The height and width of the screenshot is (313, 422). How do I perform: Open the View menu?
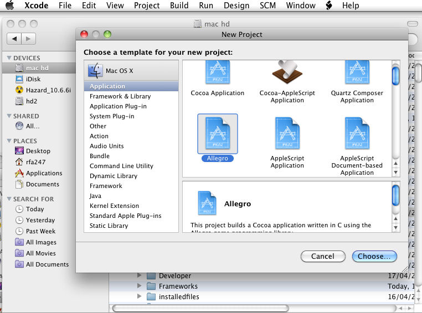click(x=115, y=5)
